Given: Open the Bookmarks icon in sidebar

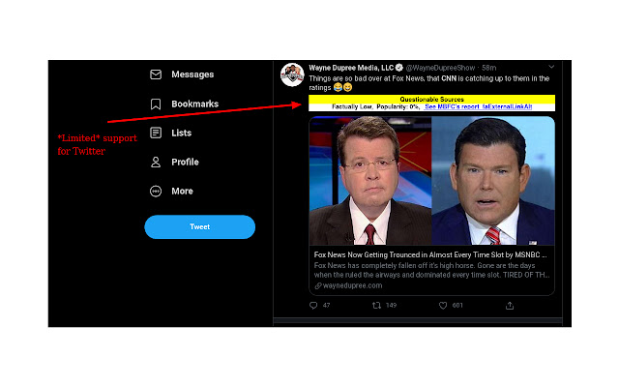Looking at the screenshot, I should pyautogui.click(x=156, y=104).
